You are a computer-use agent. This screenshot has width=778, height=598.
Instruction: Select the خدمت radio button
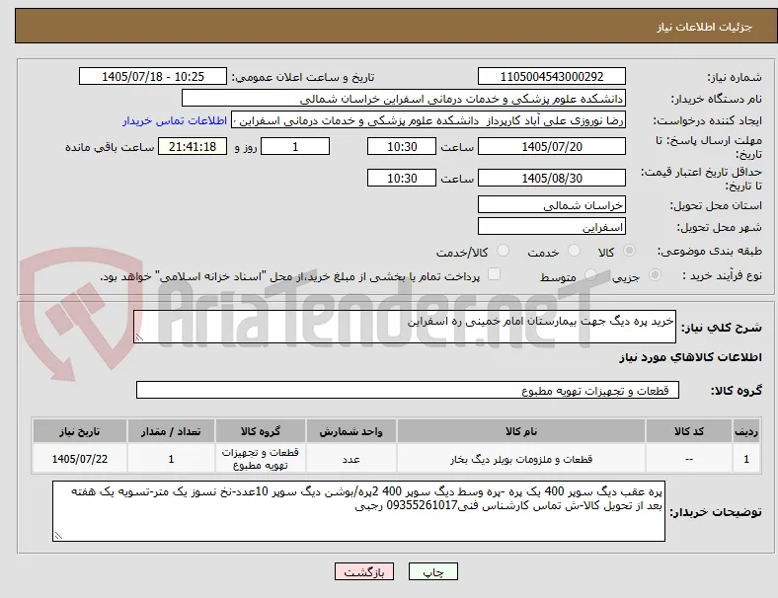[574, 251]
